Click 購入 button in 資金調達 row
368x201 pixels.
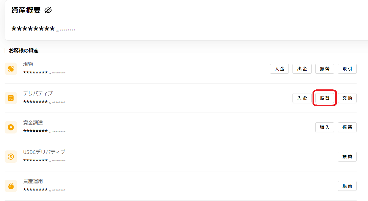pos(325,127)
